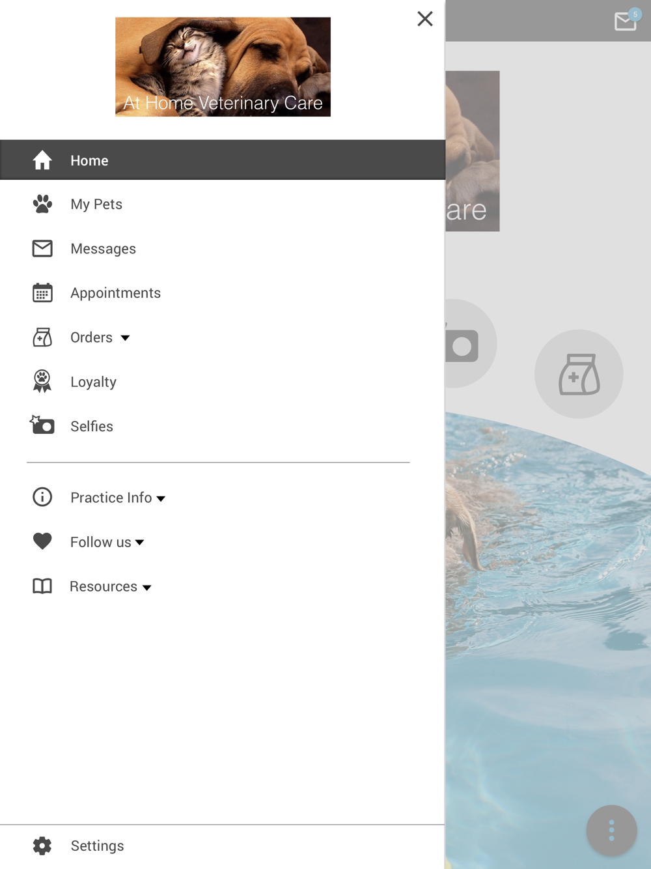Click the Resources label
Screen dimensions: 651x869
click(104, 586)
